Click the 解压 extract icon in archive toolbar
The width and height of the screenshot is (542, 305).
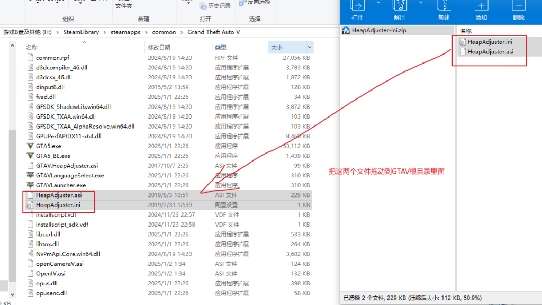tap(400, 5)
